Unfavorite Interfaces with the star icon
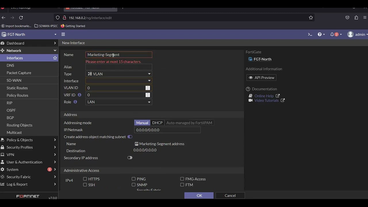368x207 pixels. [x=55, y=58]
